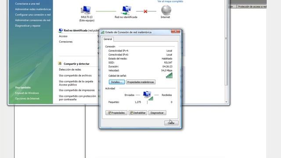This screenshot has height=158, width=281.
Task: Click the Deshabilitar button
Action: click(138, 113)
